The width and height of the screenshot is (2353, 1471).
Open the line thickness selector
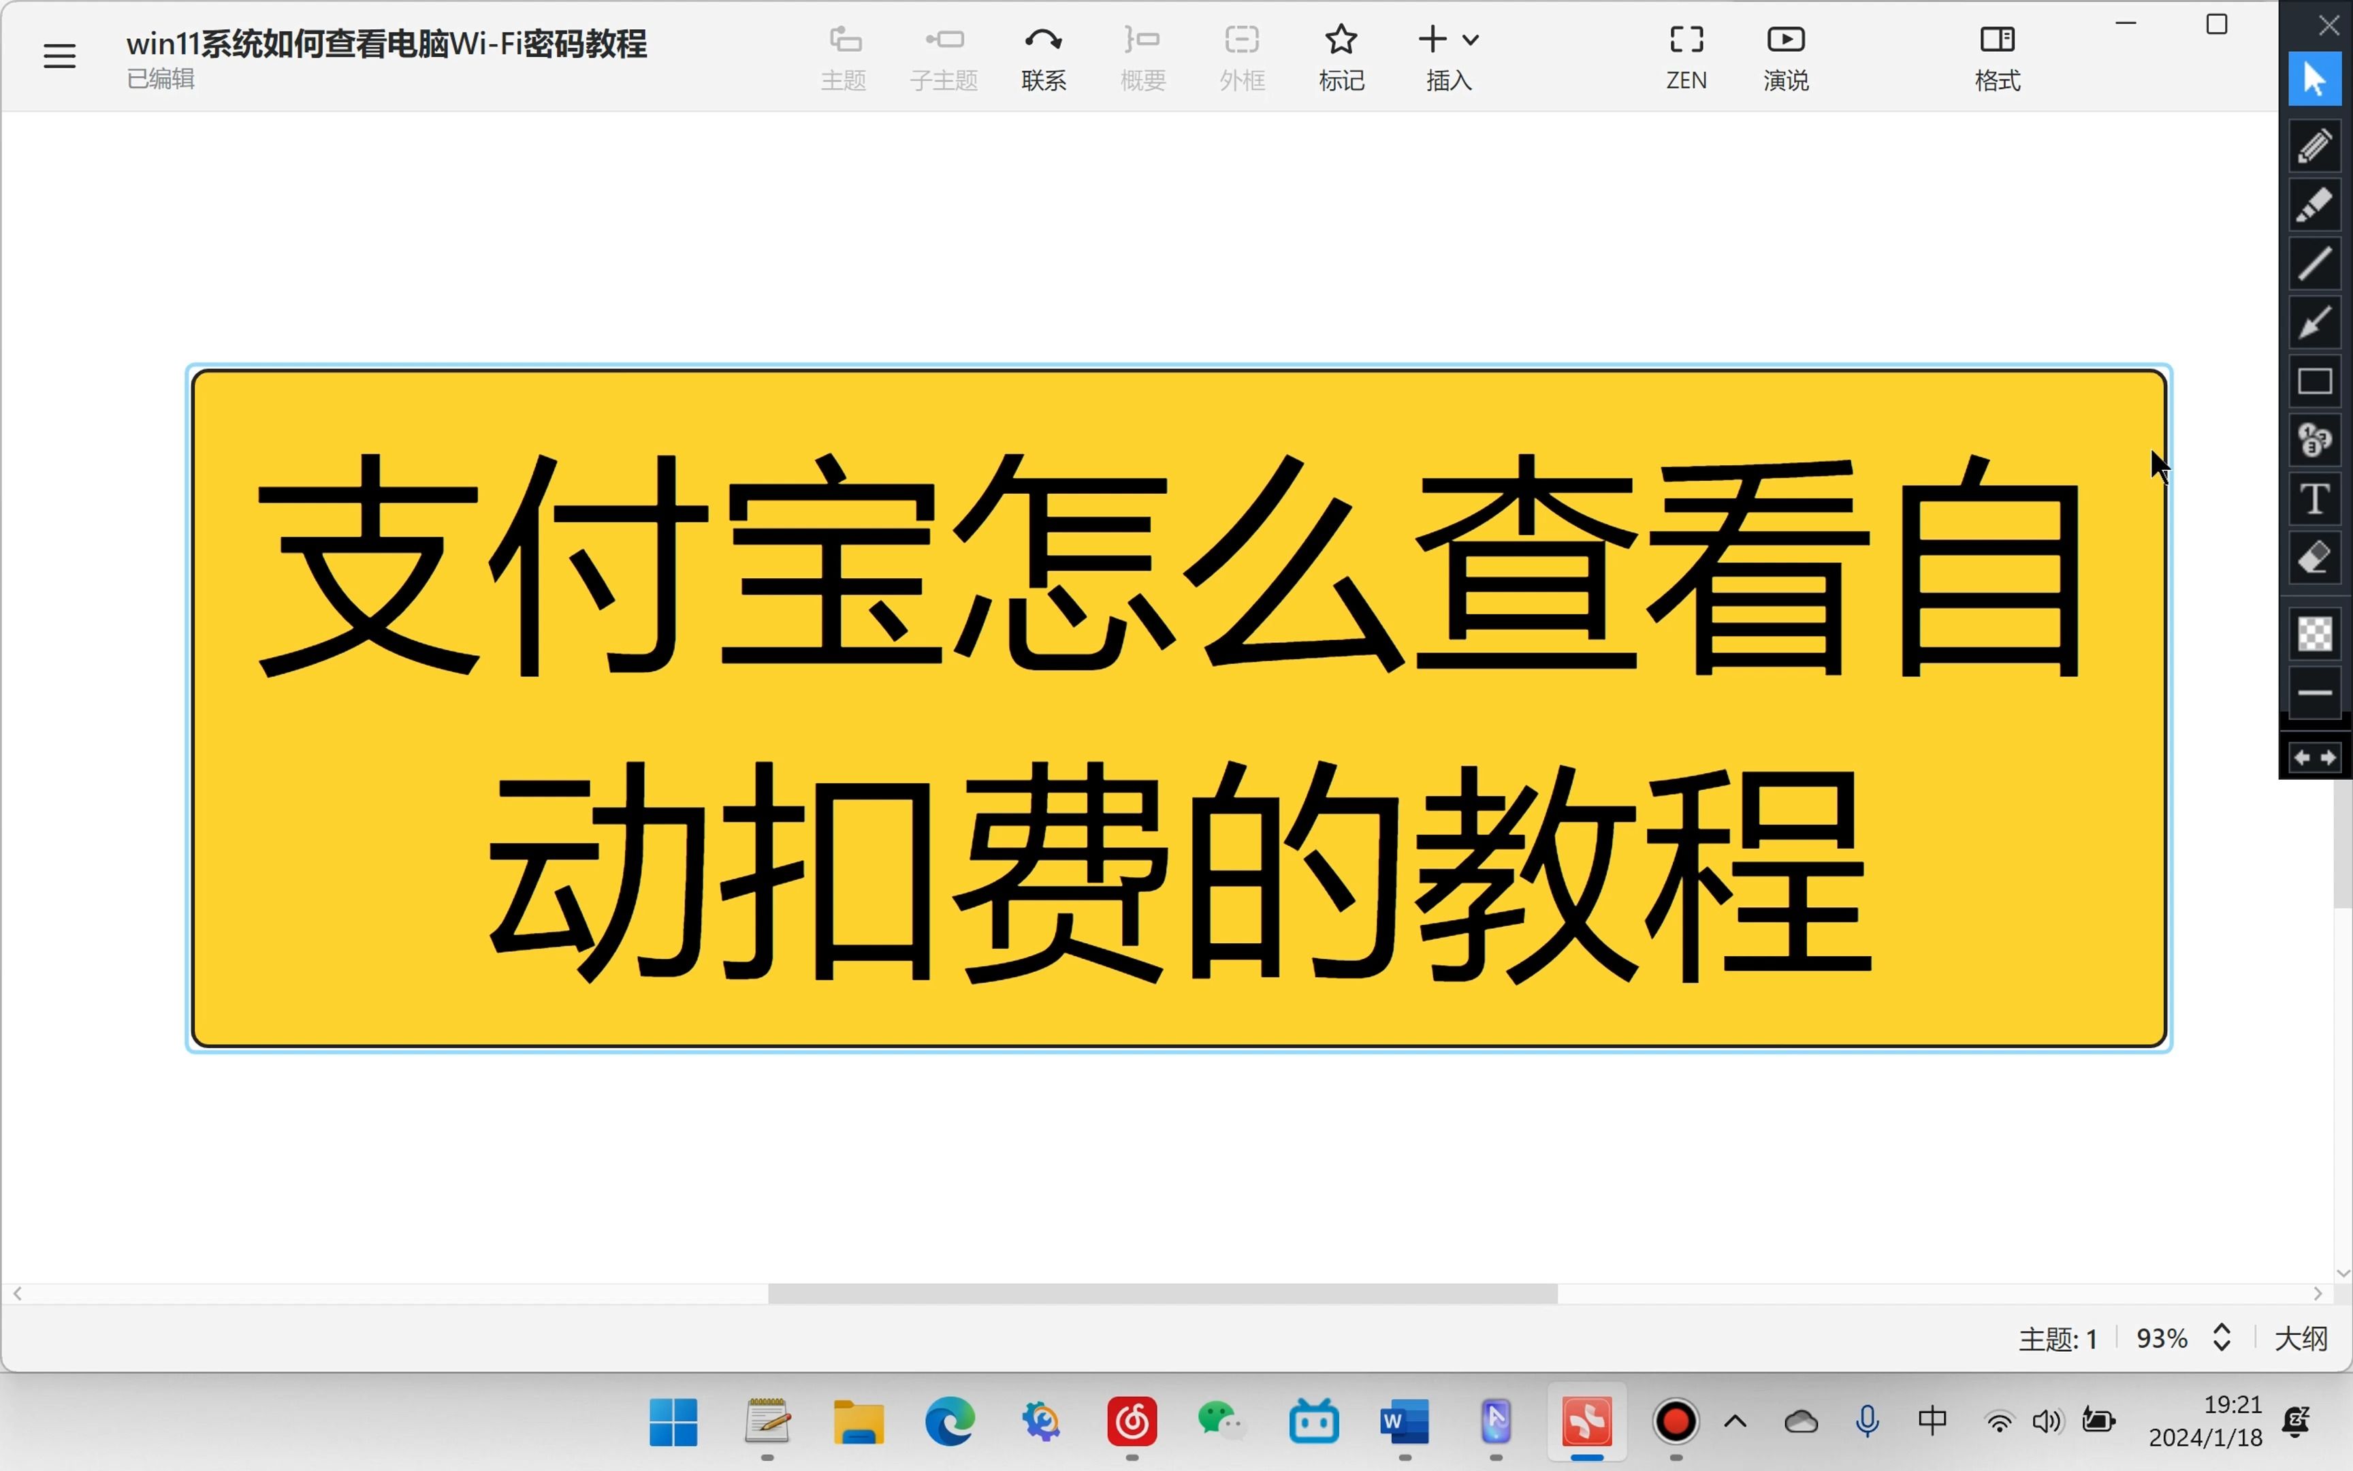(2314, 693)
